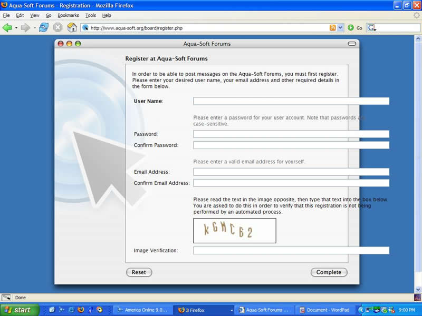Reload the page with the refresh icon
Image resolution: width=422 pixels, height=316 pixels.
click(x=44, y=27)
